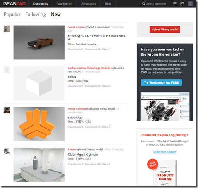Click Upload library model button
Image resolution: width=198 pixels, height=188 pixels.
point(165,30)
